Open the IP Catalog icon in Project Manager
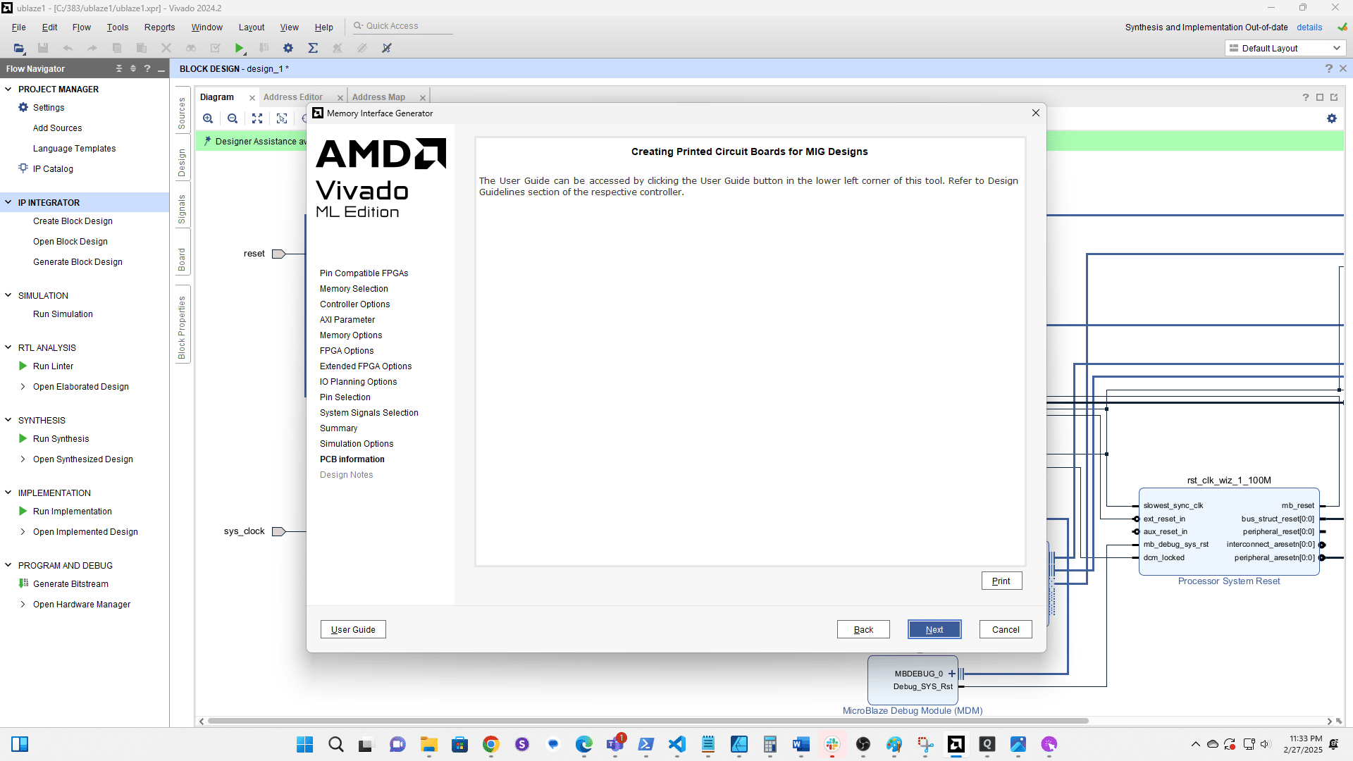1353x761 pixels. pos(23,168)
